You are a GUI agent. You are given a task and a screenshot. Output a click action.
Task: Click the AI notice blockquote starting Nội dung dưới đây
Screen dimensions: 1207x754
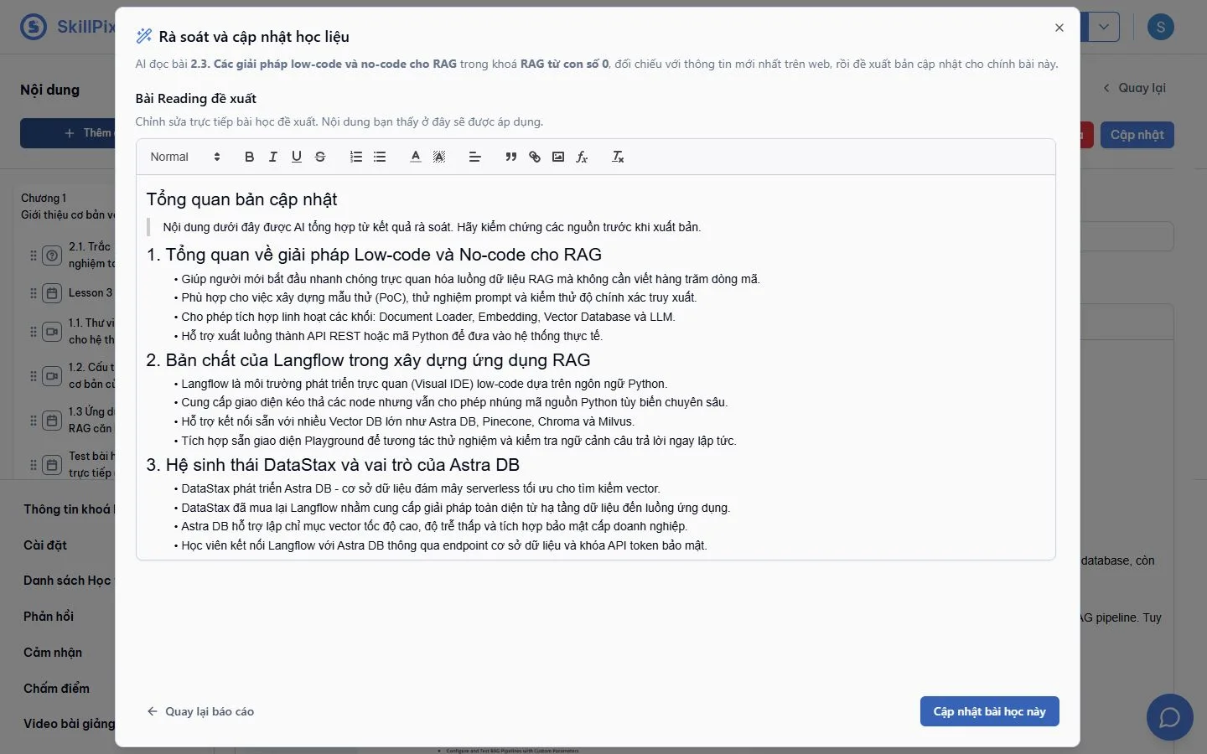click(x=432, y=227)
